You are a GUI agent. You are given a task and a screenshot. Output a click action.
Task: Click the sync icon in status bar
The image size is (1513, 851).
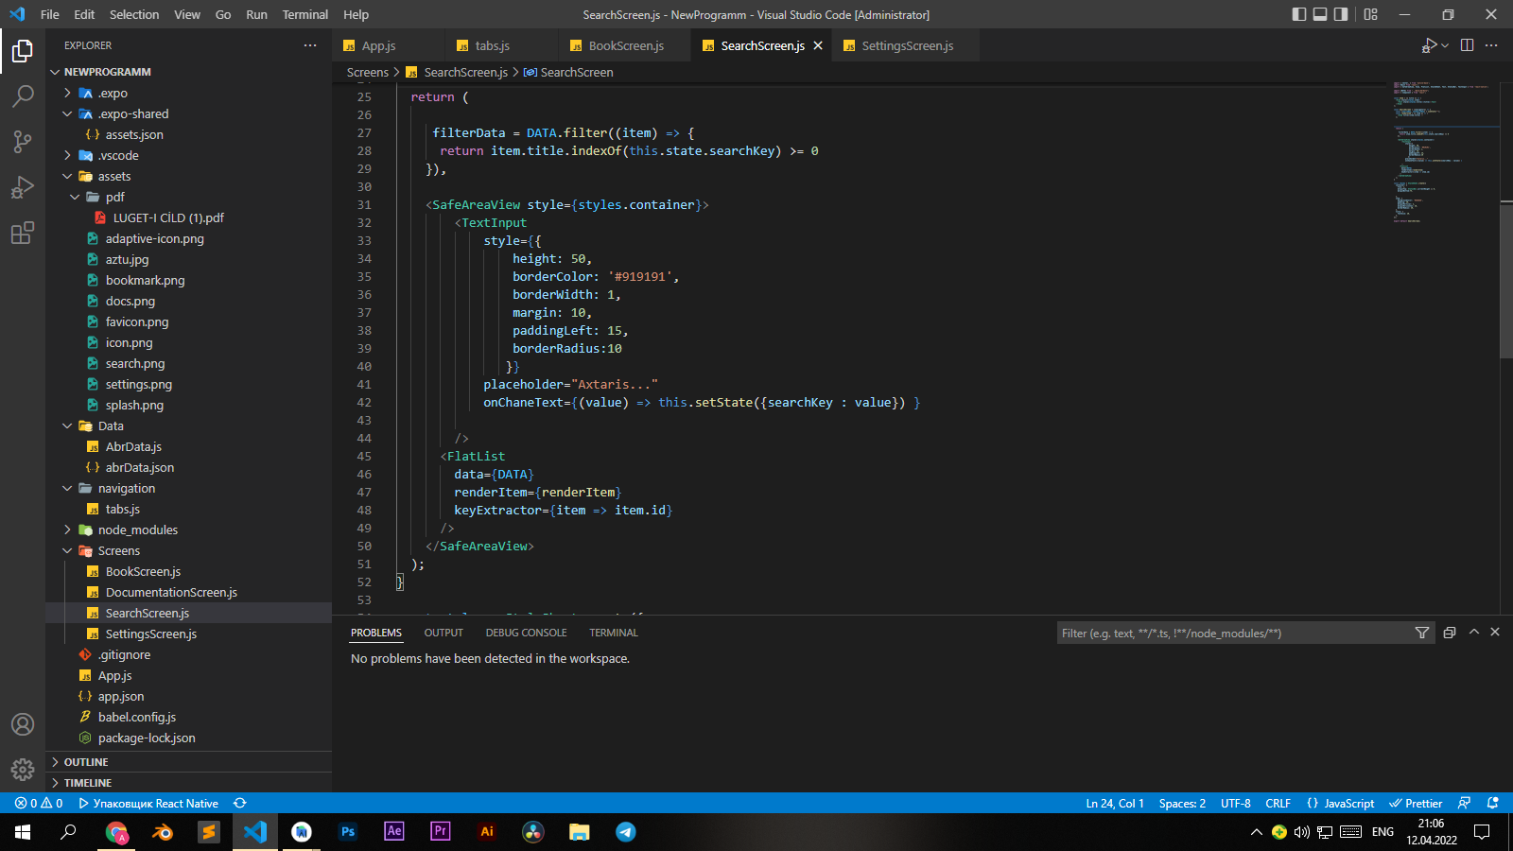[x=240, y=803]
